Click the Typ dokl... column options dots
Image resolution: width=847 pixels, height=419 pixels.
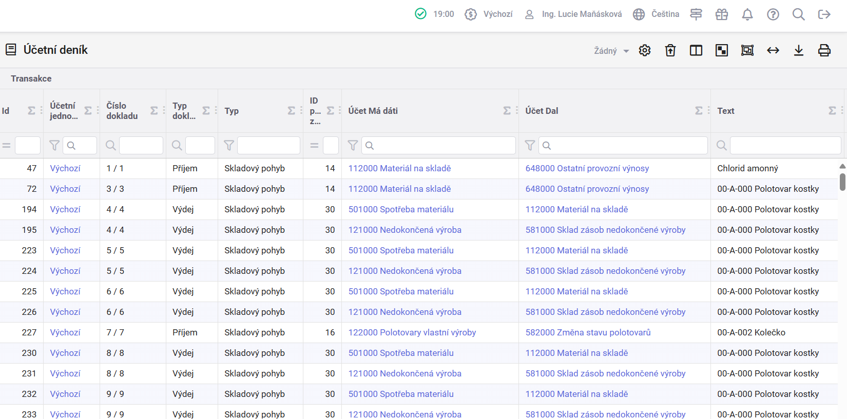click(216, 111)
